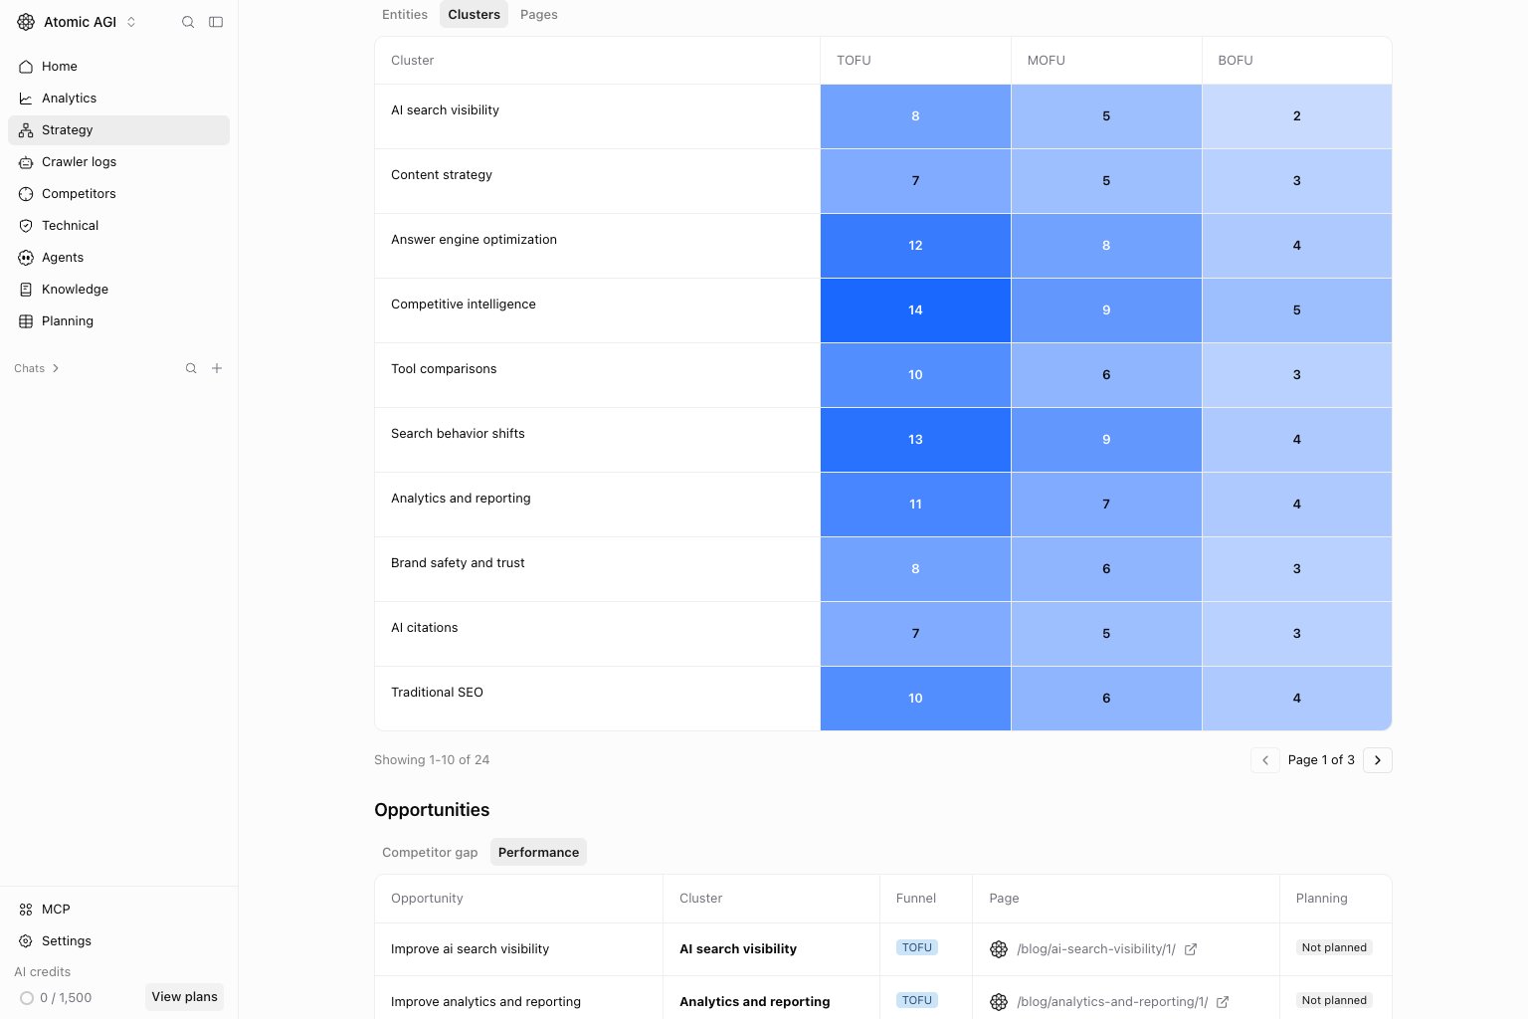Click the Brand safety and trust cluster
This screenshot has height=1019, width=1528.
click(x=458, y=563)
